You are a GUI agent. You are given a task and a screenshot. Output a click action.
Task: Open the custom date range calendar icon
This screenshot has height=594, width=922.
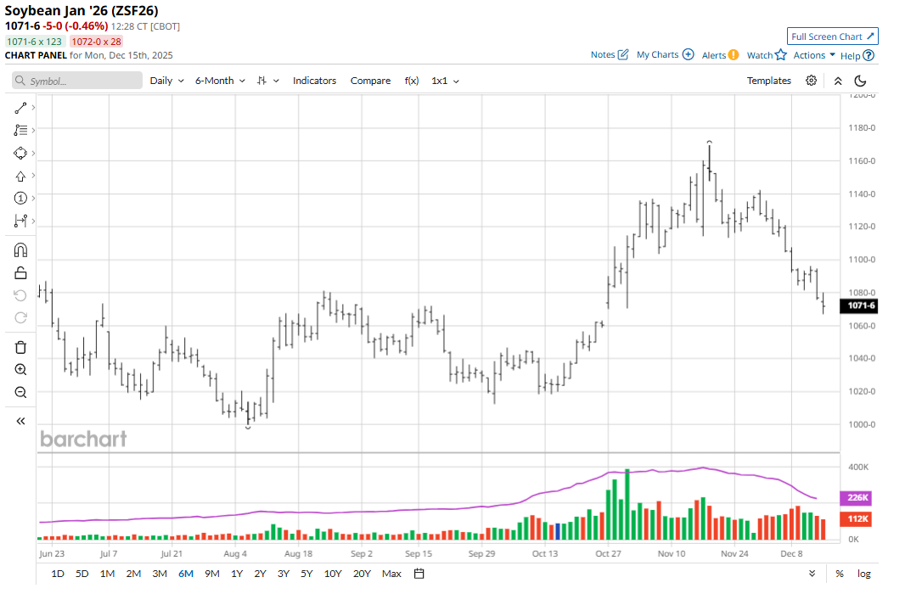[x=419, y=574]
